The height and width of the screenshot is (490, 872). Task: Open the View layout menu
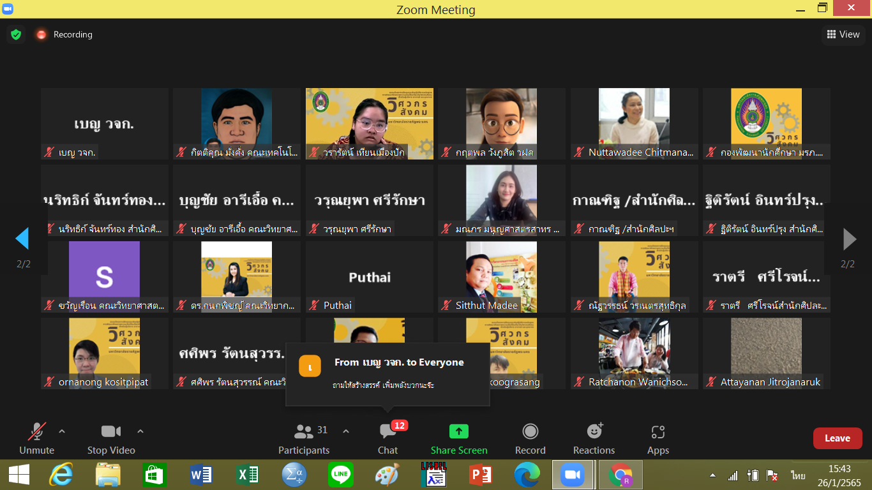(843, 34)
